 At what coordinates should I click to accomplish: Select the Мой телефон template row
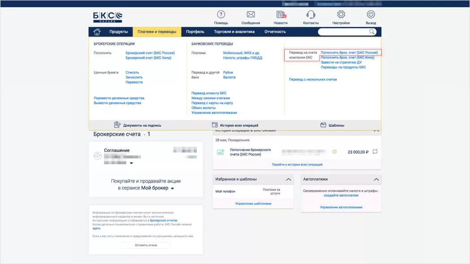(253, 192)
